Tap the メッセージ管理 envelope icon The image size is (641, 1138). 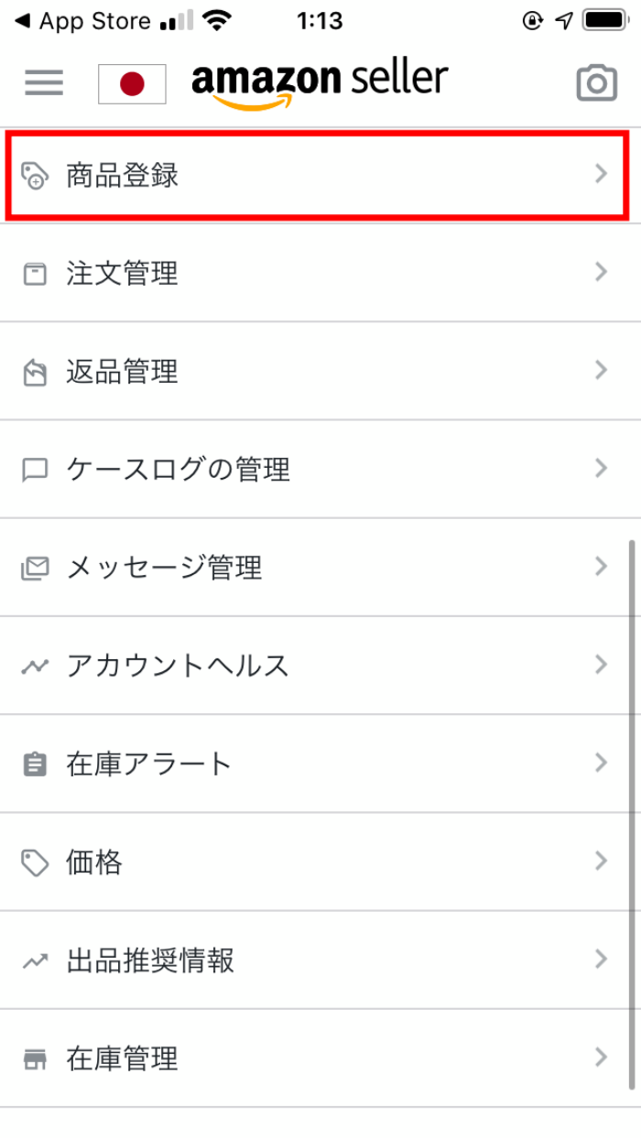[35, 569]
